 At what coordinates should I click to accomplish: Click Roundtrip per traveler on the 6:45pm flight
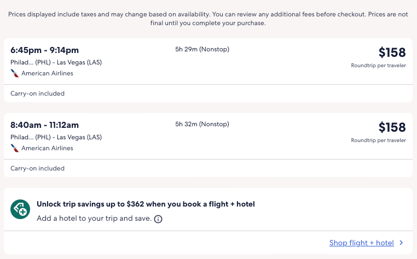pyautogui.click(x=378, y=66)
